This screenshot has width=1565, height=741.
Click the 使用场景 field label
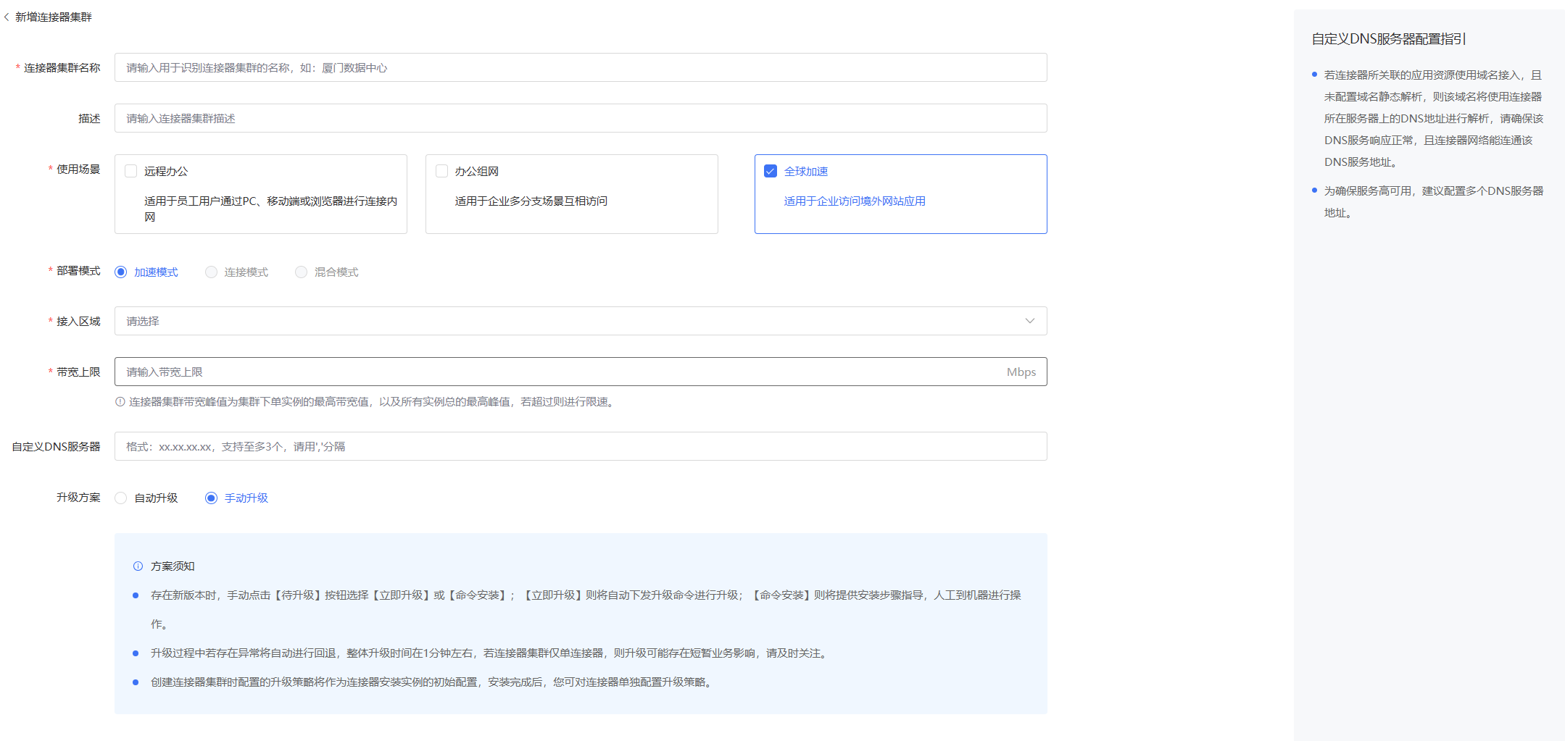[78, 169]
